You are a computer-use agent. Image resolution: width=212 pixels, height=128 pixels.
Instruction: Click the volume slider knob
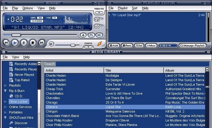(x=73, y=45)
